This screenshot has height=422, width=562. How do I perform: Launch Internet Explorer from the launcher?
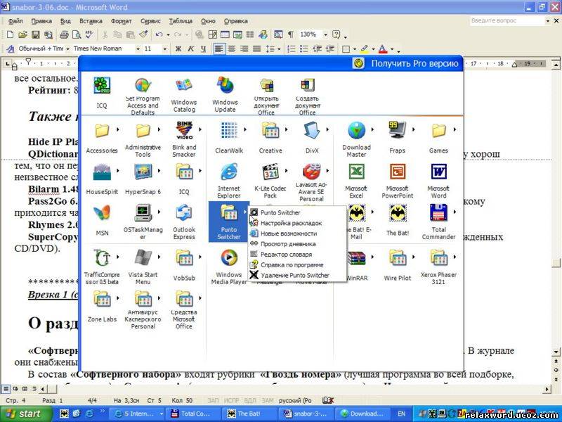(x=229, y=172)
